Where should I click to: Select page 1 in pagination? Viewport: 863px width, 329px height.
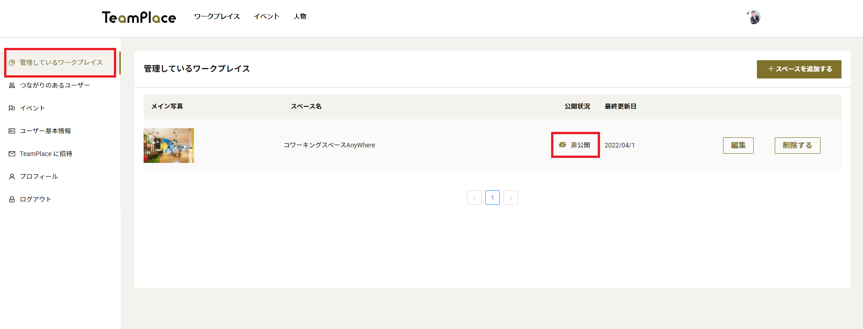click(492, 198)
